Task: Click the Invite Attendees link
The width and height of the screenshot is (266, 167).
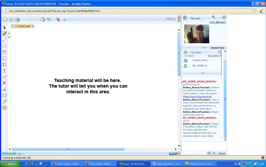Action: tap(218, 22)
